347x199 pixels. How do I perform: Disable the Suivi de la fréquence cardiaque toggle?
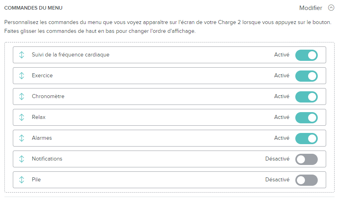(x=306, y=55)
